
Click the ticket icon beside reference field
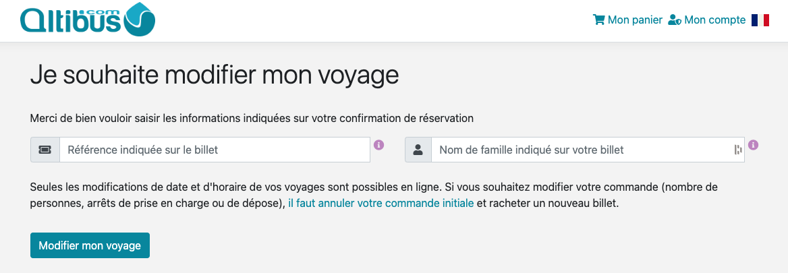[x=45, y=150]
